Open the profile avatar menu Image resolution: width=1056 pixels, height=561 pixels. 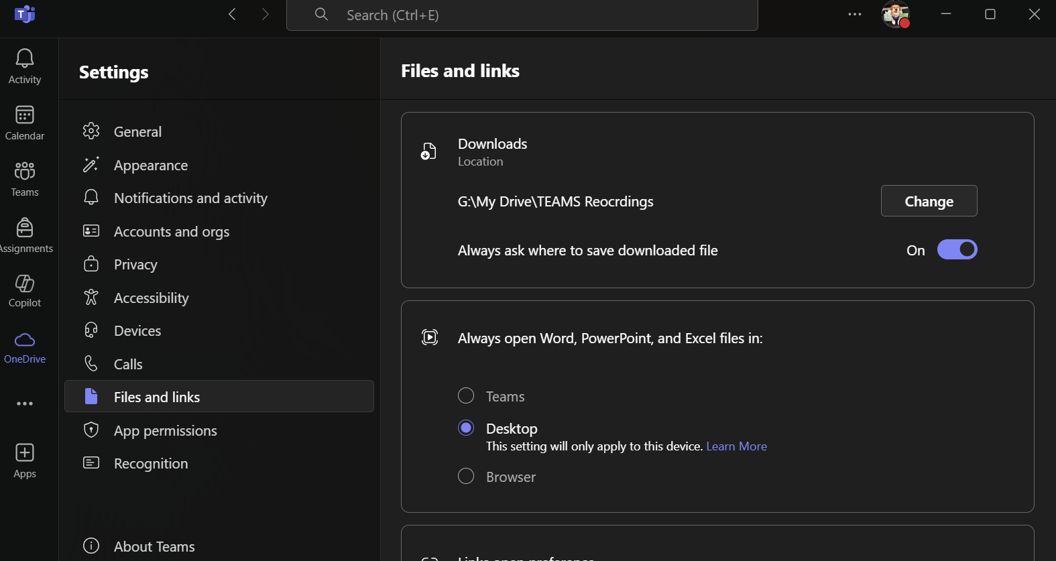896,14
